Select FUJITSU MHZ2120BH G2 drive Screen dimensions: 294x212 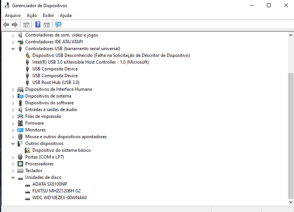(57, 191)
